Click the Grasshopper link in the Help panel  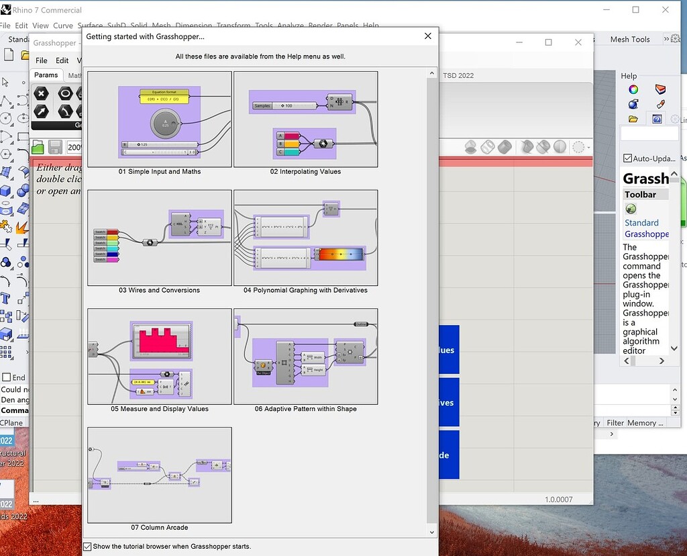(x=646, y=234)
